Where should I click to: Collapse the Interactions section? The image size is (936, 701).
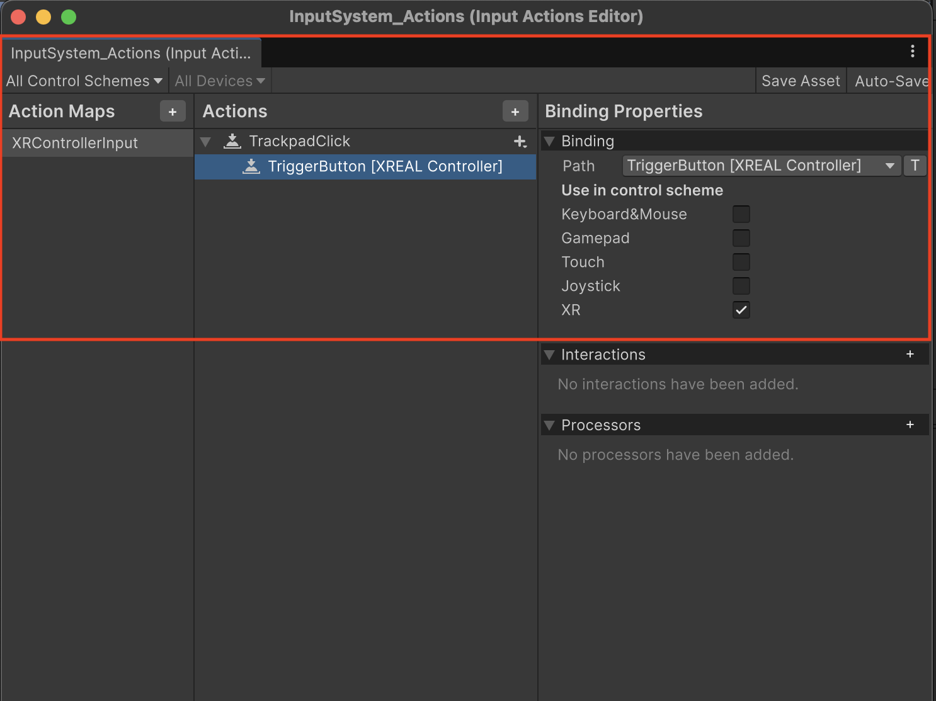click(549, 355)
